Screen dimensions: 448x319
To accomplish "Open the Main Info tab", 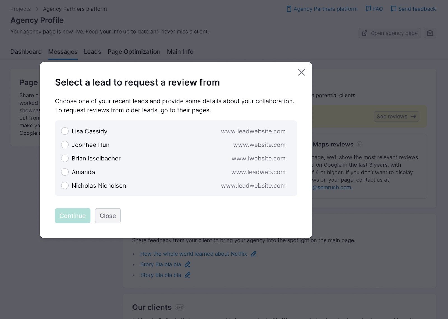I will [180, 52].
